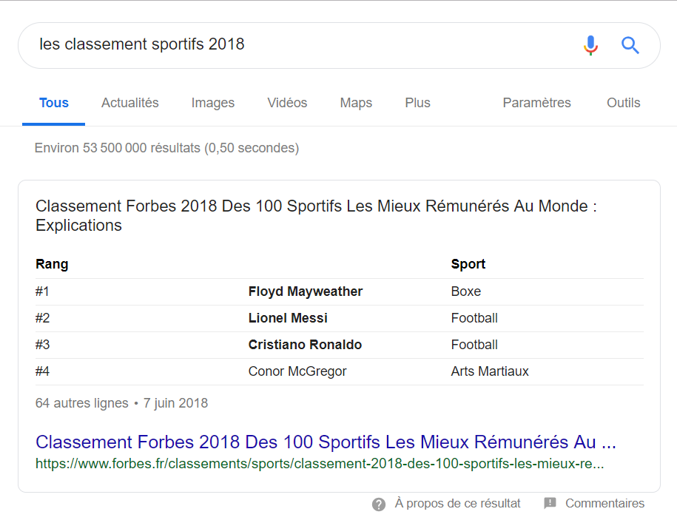The height and width of the screenshot is (523, 677).
Task: Click rank #4 in the table
Action: pyautogui.click(x=42, y=371)
